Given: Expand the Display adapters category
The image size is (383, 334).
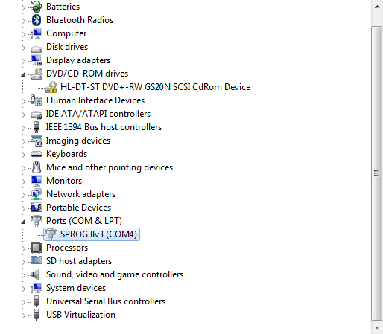Looking at the screenshot, I should [x=23, y=61].
